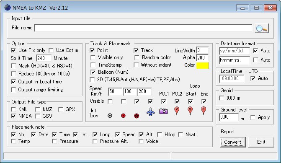Uncheck NMEA output file type

pos(13,116)
